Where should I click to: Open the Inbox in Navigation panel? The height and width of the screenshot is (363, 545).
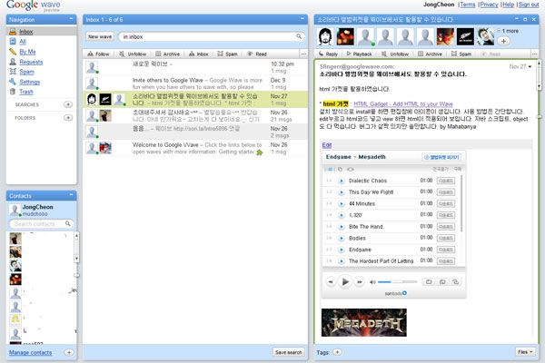coord(25,32)
